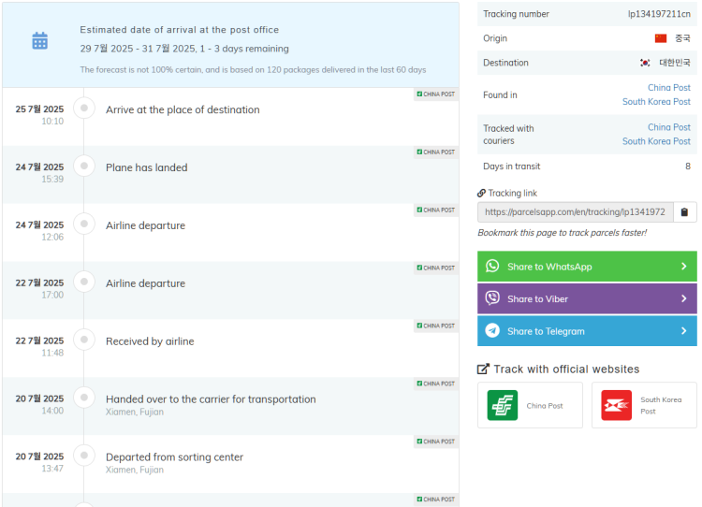
Task: Click the external link icon beside Track with official websites
Action: [483, 369]
